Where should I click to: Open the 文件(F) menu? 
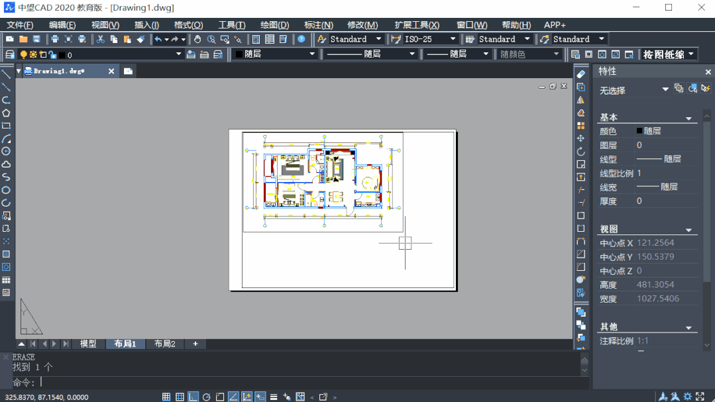pyautogui.click(x=20, y=25)
